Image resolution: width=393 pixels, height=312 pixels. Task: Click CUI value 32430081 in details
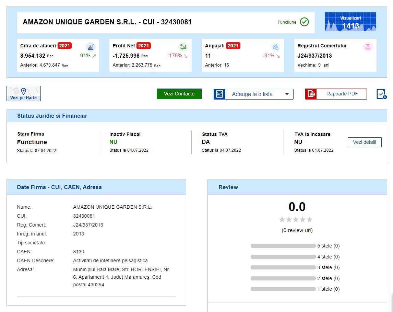coord(84,216)
